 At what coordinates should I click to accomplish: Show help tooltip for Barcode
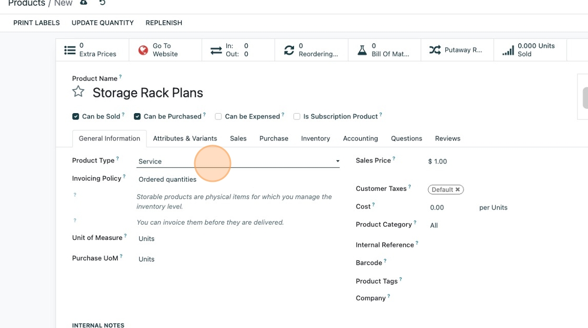coord(385,260)
